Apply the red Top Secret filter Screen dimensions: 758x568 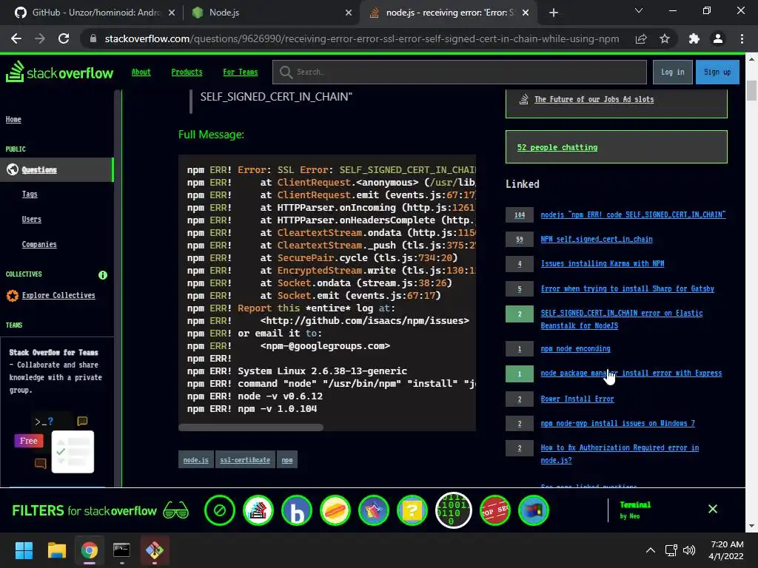coord(495,510)
